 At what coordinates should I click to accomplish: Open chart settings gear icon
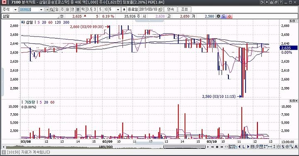218,16
